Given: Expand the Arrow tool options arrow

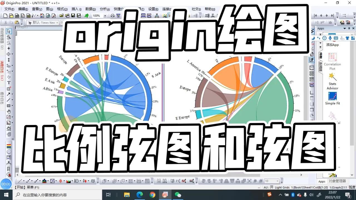Looking at the screenshot, I should [x=12, y=94].
